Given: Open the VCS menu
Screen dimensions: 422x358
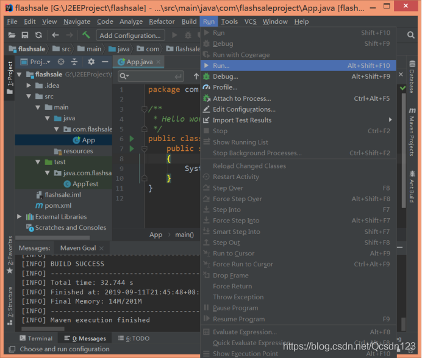Looking at the screenshot, I should point(250,21).
